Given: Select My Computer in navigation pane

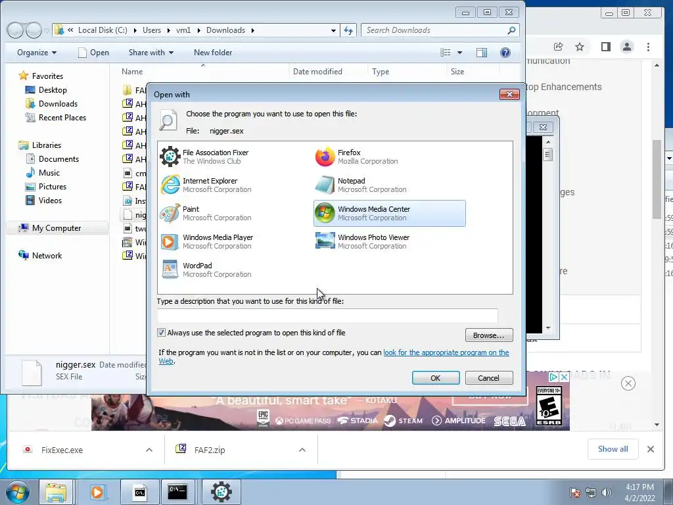Looking at the screenshot, I should tap(57, 228).
